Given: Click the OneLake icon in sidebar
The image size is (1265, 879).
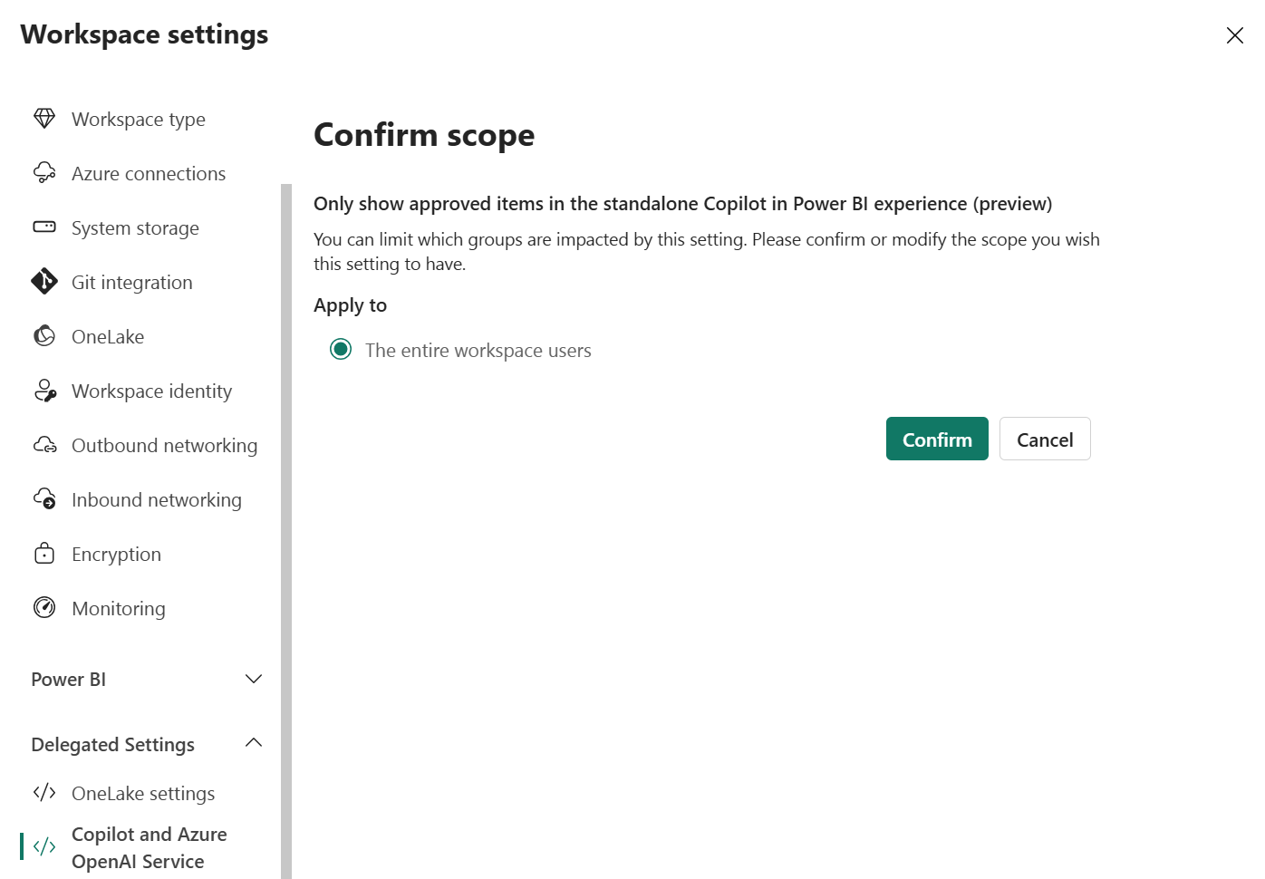Looking at the screenshot, I should (x=44, y=336).
